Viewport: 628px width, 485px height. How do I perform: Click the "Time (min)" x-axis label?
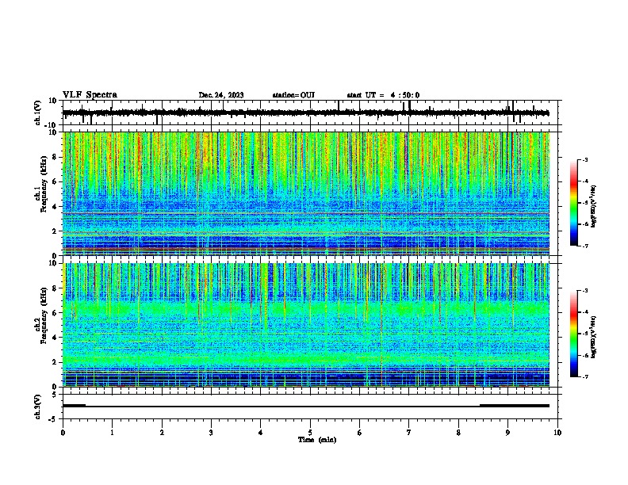click(317, 440)
